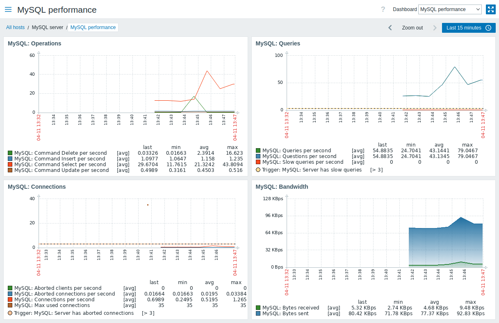Toggle kiosk fullscreen mode icon

[x=490, y=9]
